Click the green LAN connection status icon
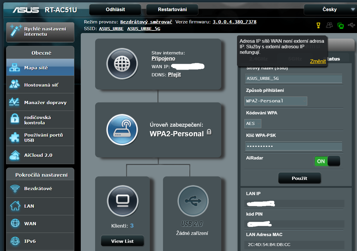This screenshot has height=251, width=357. pyautogui.click(x=340, y=26)
